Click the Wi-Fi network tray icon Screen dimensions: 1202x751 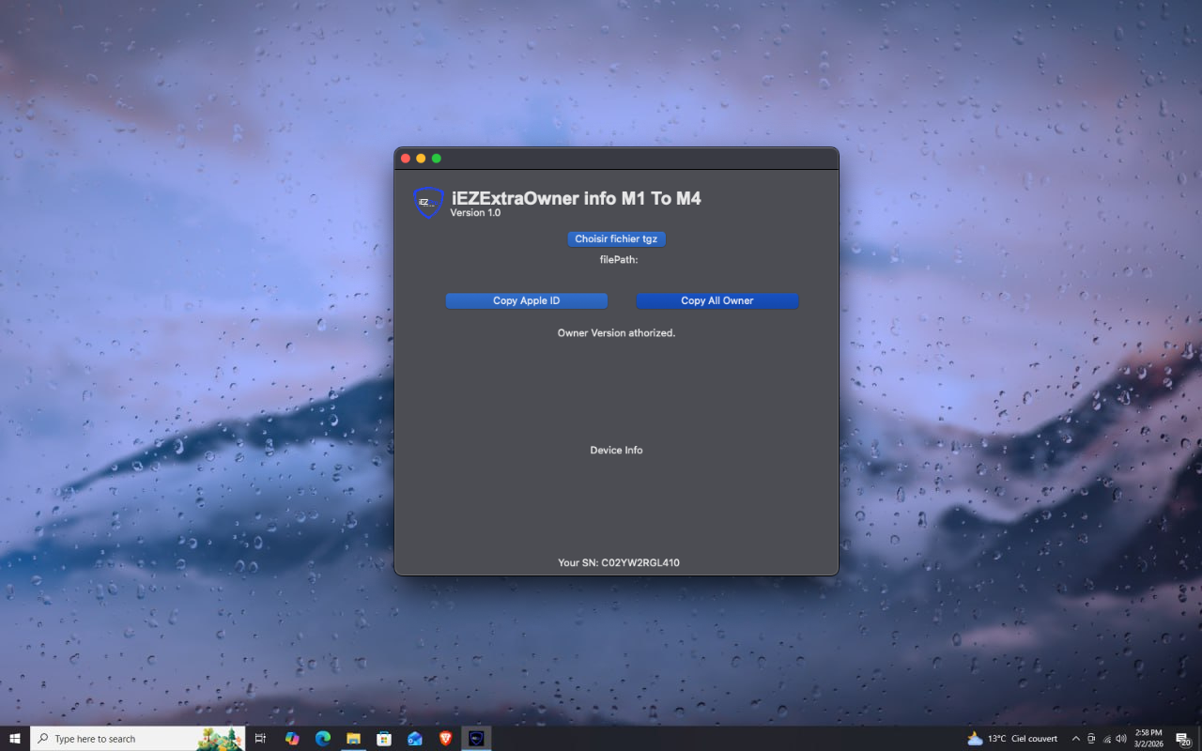(x=1106, y=739)
